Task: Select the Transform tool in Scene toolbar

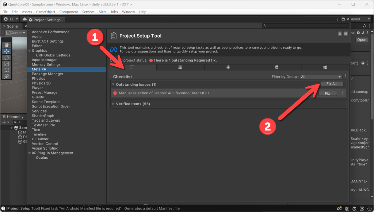Action: coord(7,76)
